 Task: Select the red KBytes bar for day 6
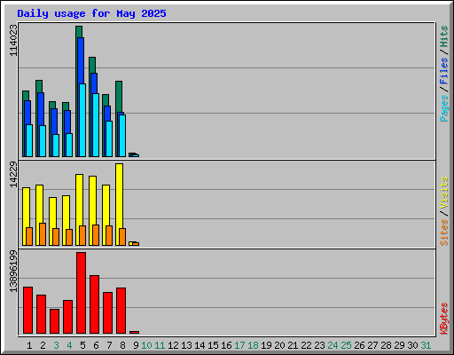pyautogui.click(x=94, y=304)
